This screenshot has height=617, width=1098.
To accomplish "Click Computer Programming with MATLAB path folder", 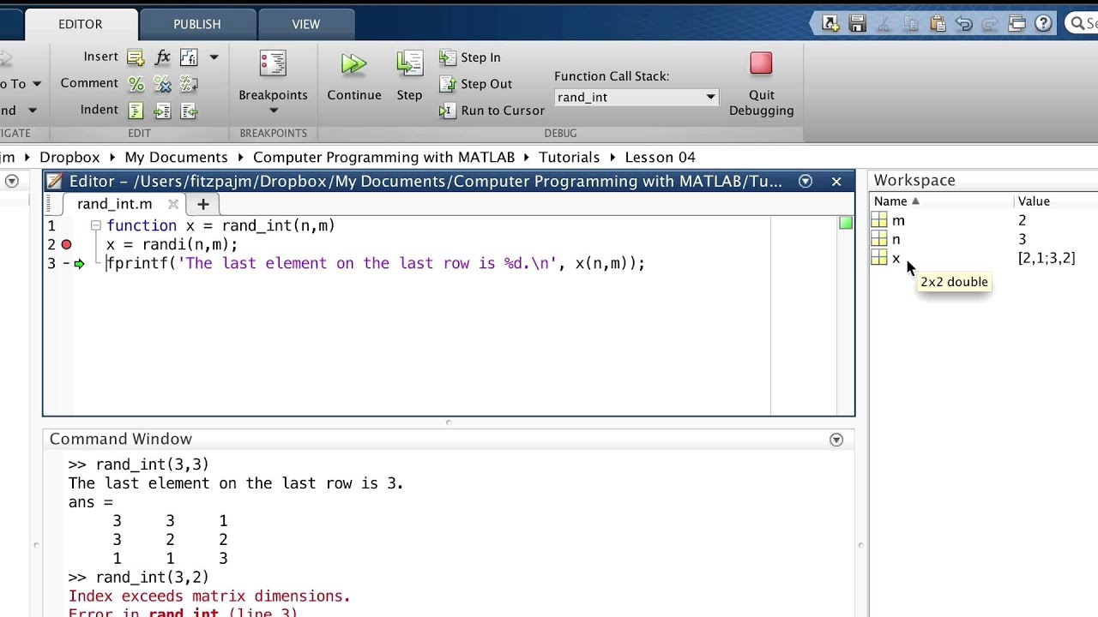I will coord(383,157).
